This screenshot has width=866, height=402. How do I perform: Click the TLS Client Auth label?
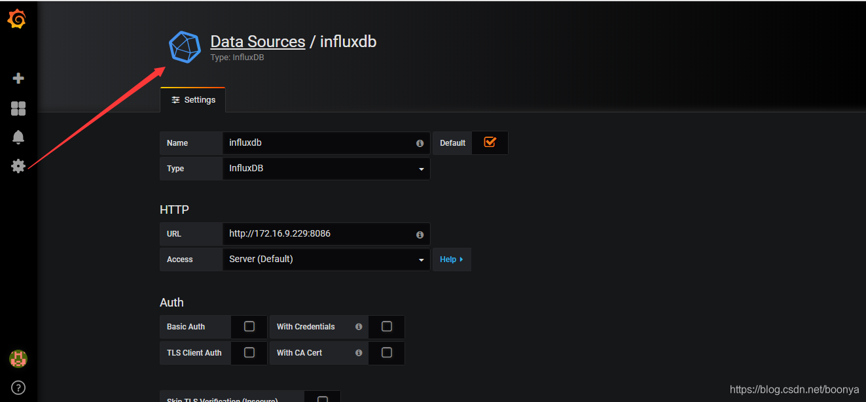pos(194,353)
